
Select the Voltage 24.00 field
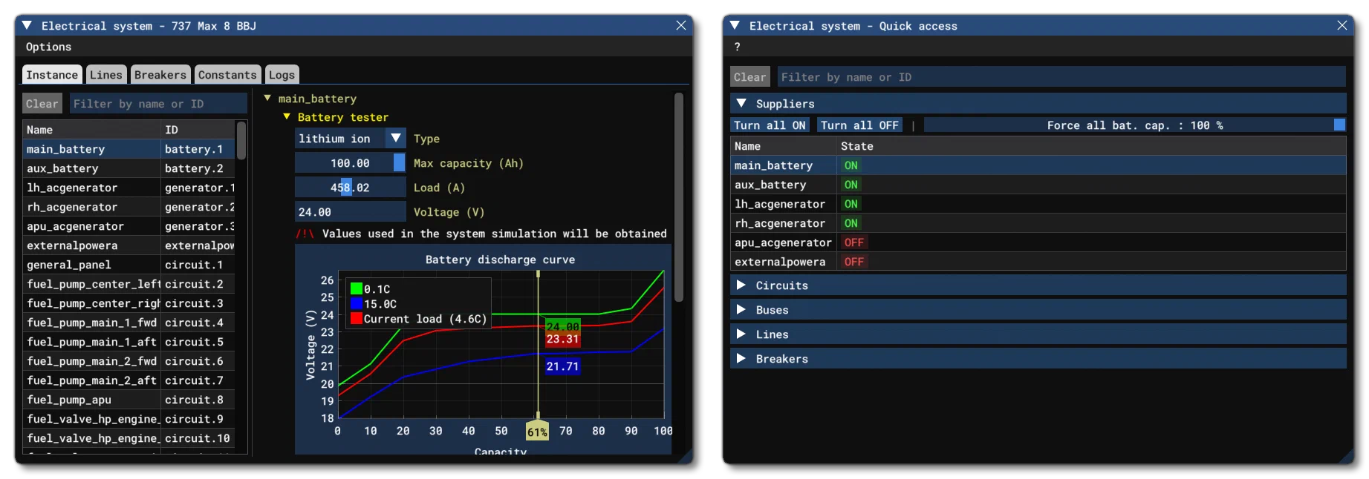(350, 212)
